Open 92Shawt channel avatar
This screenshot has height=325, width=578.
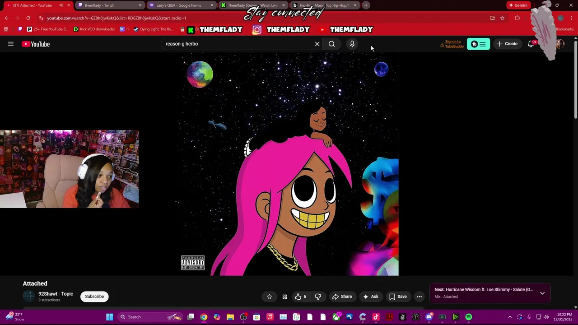pyautogui.click(x=29, y=297)
